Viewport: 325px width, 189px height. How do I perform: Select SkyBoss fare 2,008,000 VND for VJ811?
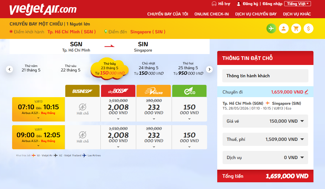118,137
